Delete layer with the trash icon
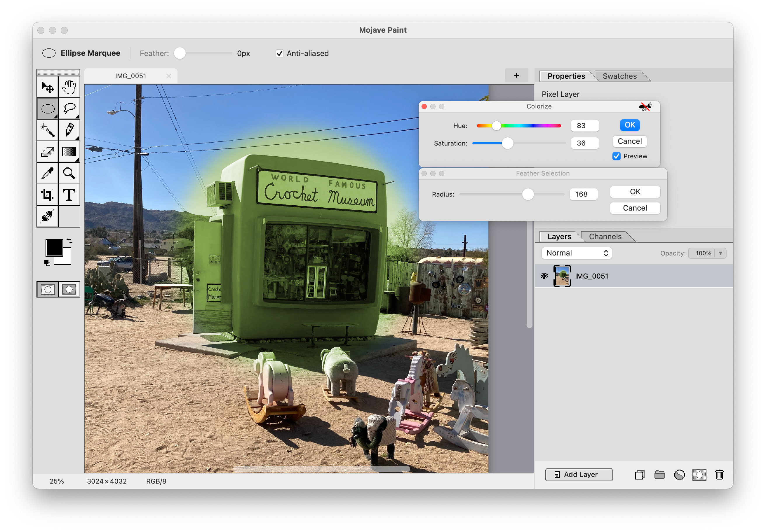The height and width of the screenshot is (532, 766). 719,475
